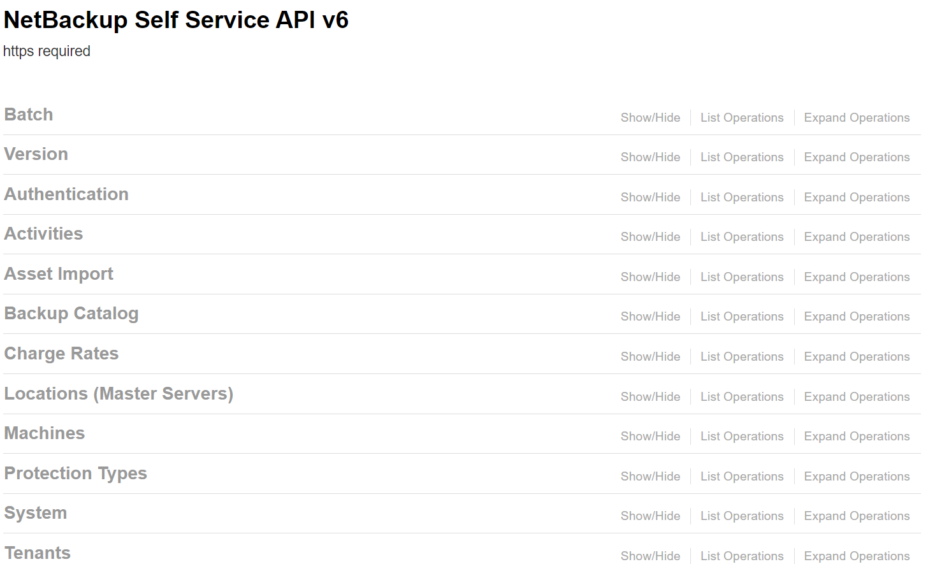Open the Batch section heading
The height and width of the screenshot is (564, 935).
pos(29,115)
